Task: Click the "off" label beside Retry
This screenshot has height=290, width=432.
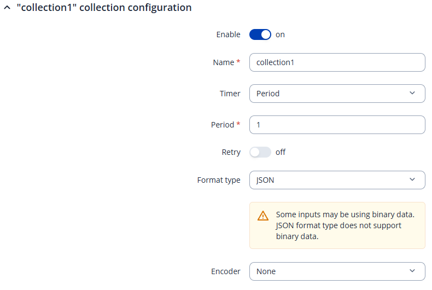Action: (281, 152)
